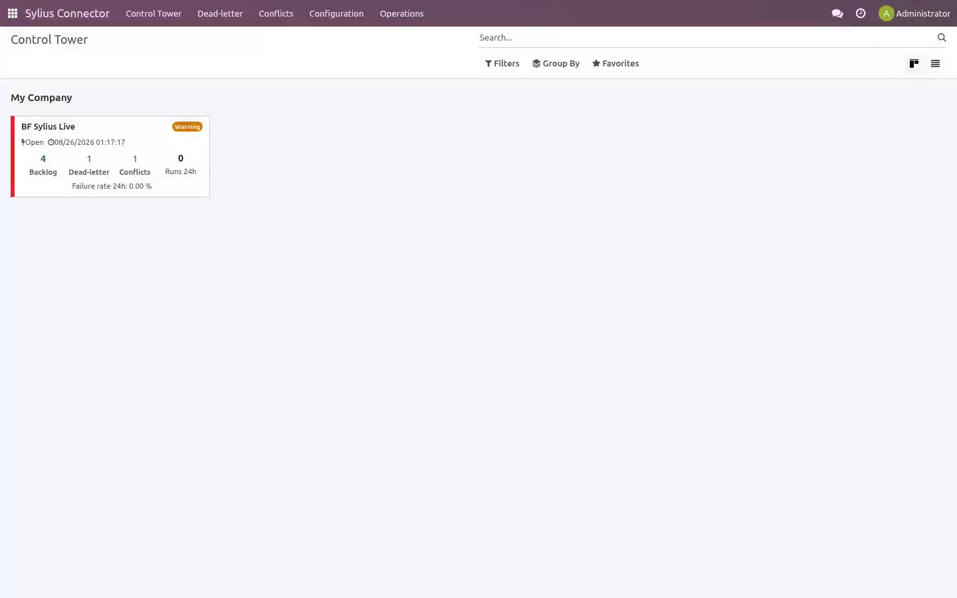Focus the Search input field
The width and height of the screenshot is (957, 598).
click(x=706, y=38)
